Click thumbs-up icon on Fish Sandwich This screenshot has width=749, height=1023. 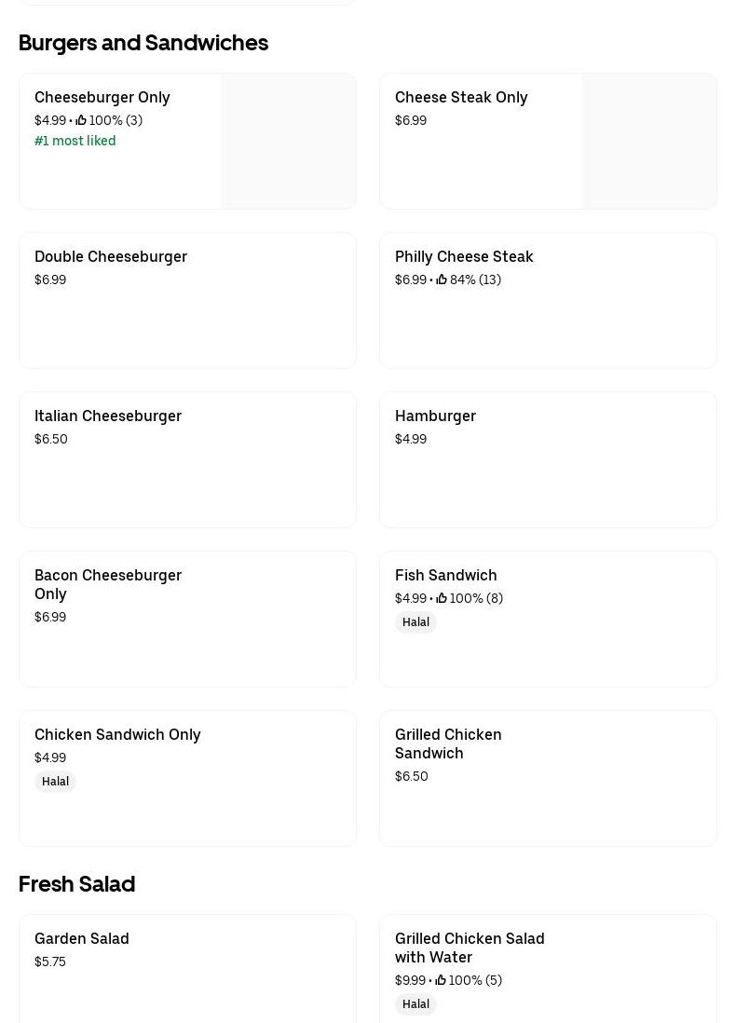442,598
